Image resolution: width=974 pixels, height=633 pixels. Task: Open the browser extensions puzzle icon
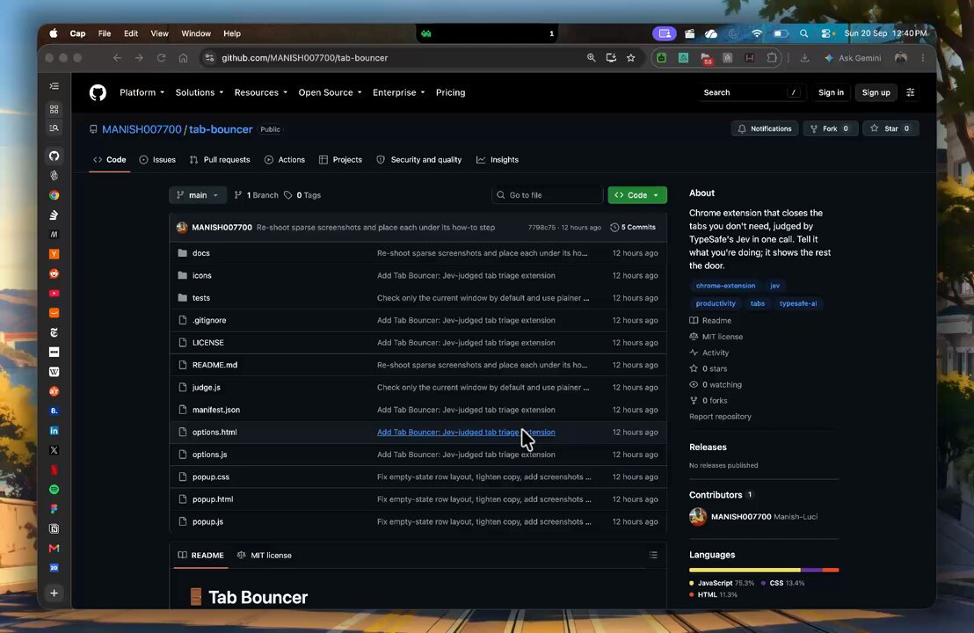[772, 58]
